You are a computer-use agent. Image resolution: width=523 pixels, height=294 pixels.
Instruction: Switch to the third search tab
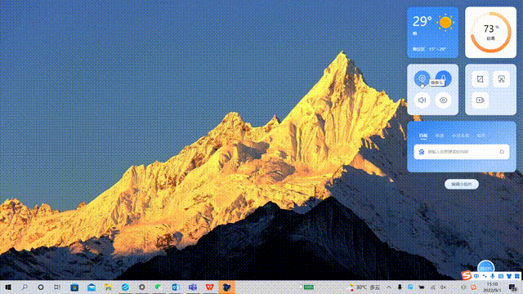tap(460, 136)
